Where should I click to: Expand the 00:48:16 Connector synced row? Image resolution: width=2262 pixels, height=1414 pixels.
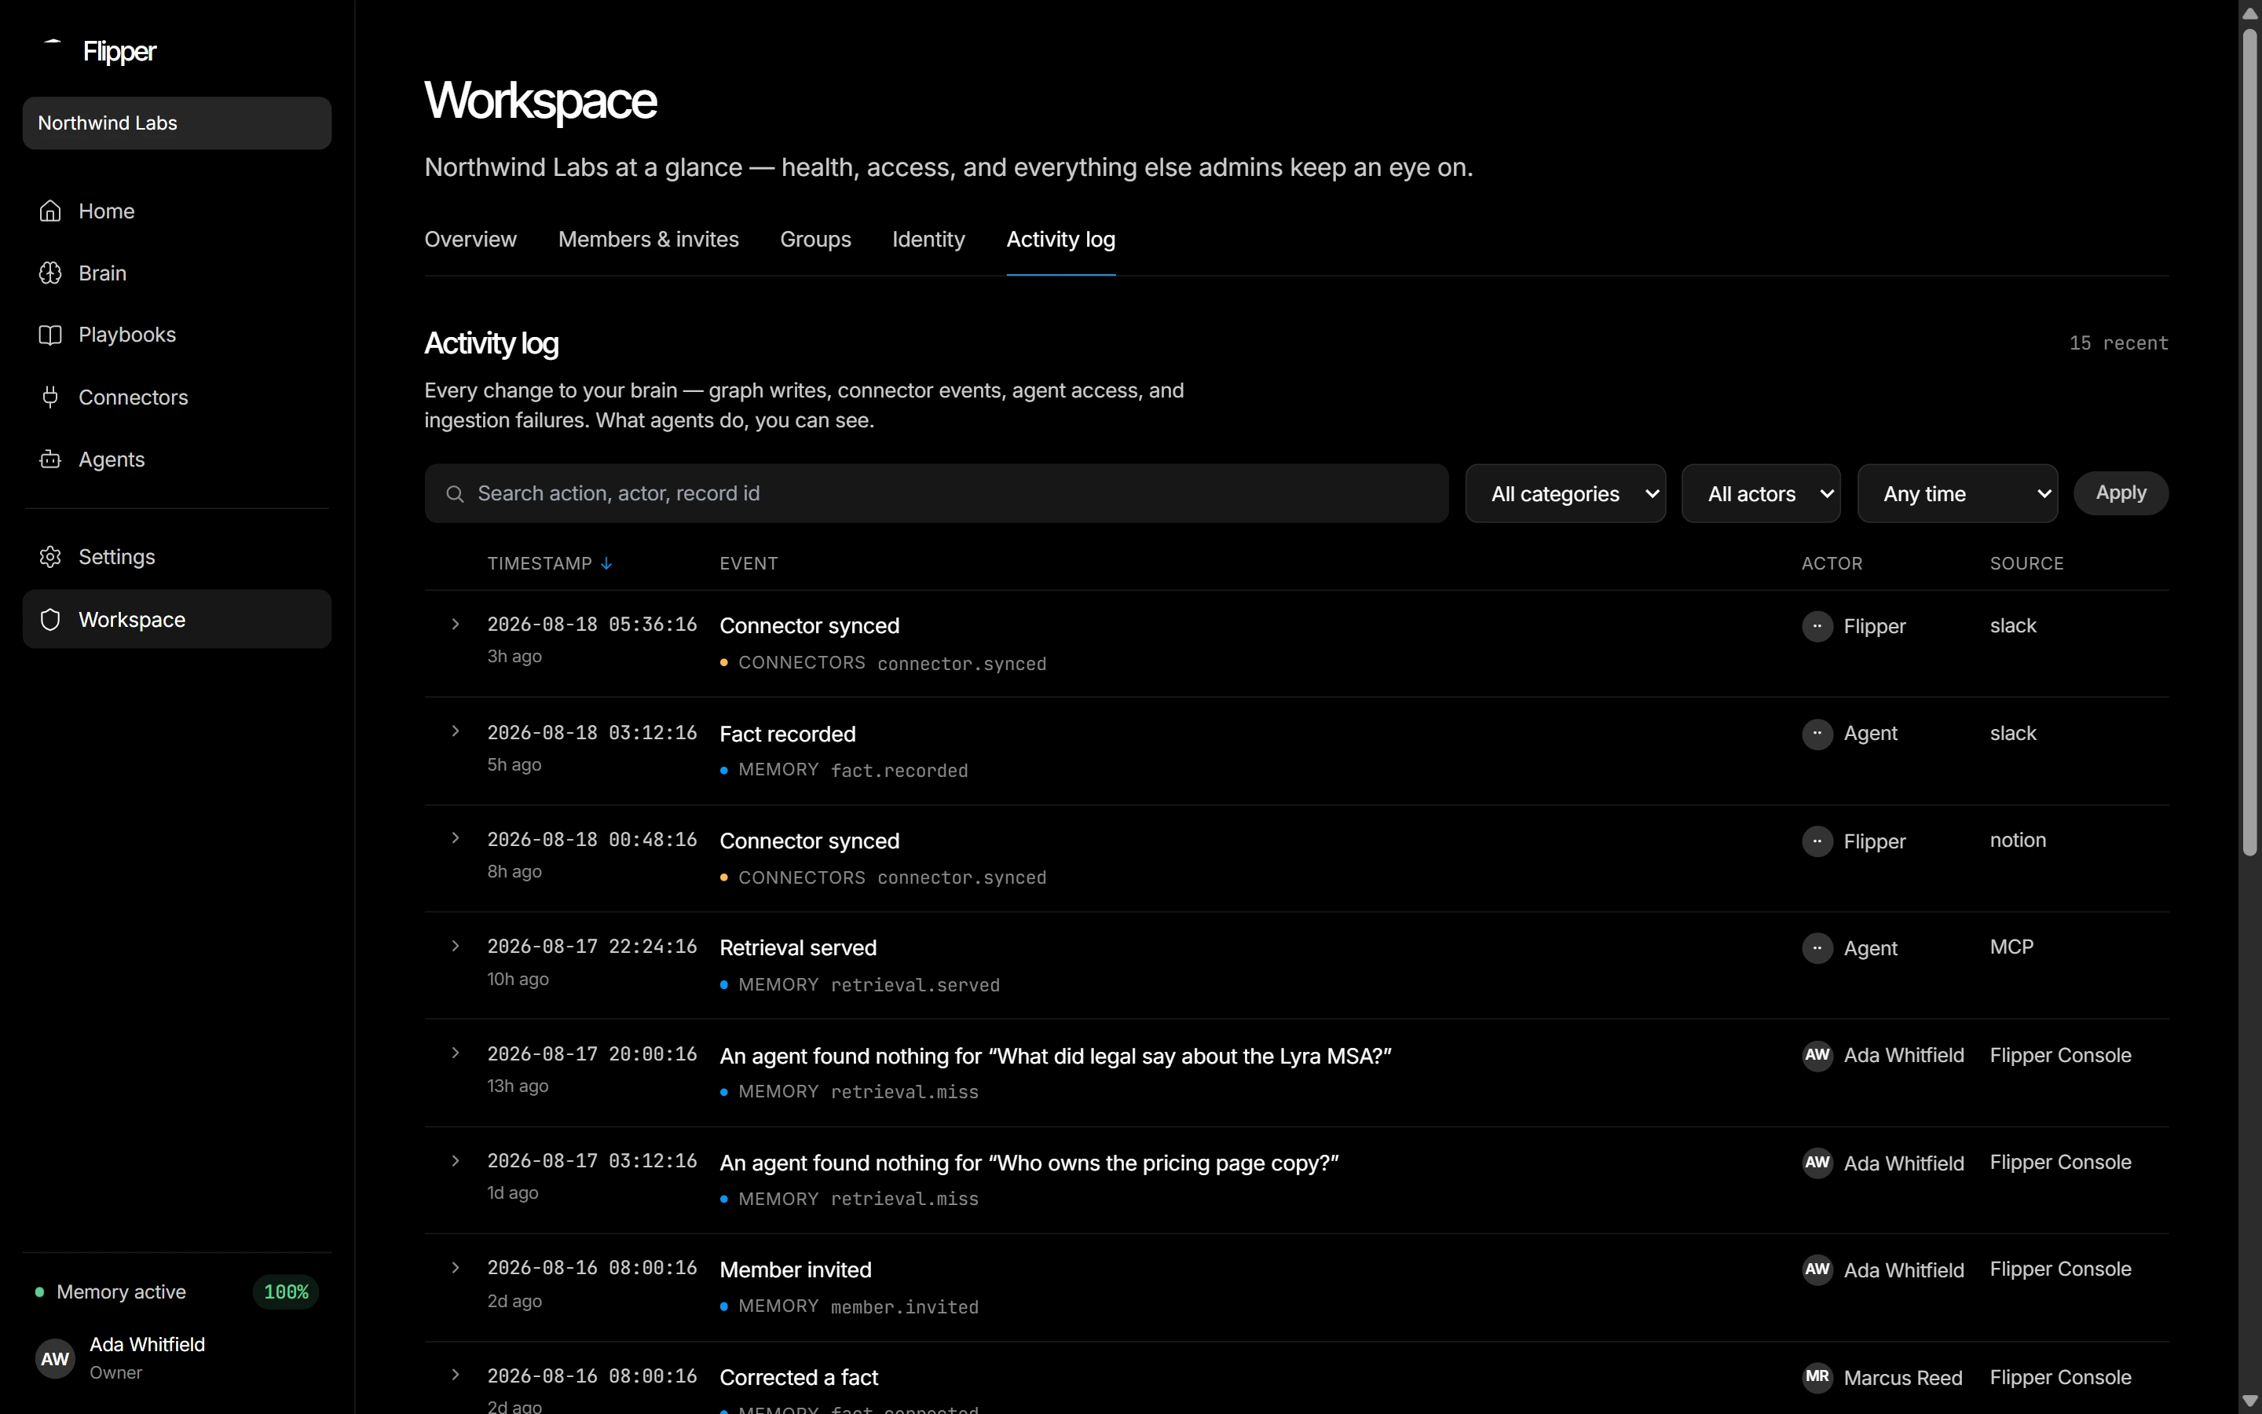(x=456, y=839)
